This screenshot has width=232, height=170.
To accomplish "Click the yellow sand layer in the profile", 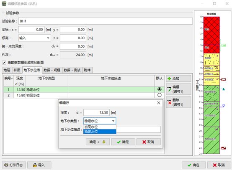I will (211, 59).
